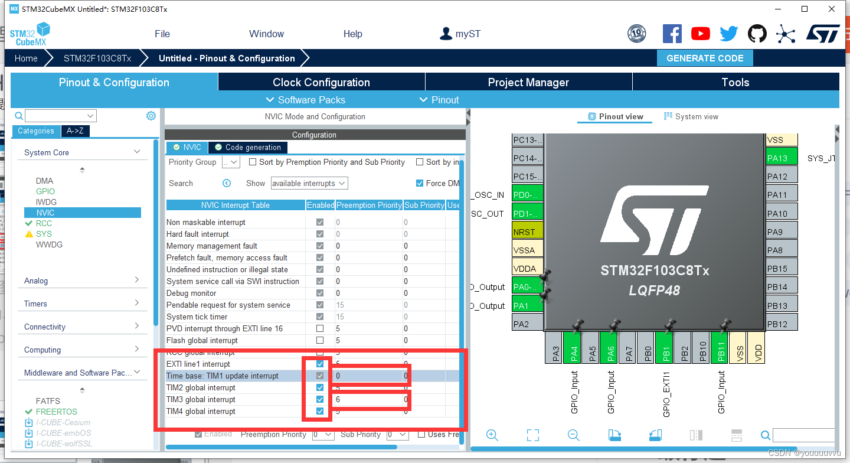
Task: Select the GPIO item in System Core
Action: click(x=45, y=191)
